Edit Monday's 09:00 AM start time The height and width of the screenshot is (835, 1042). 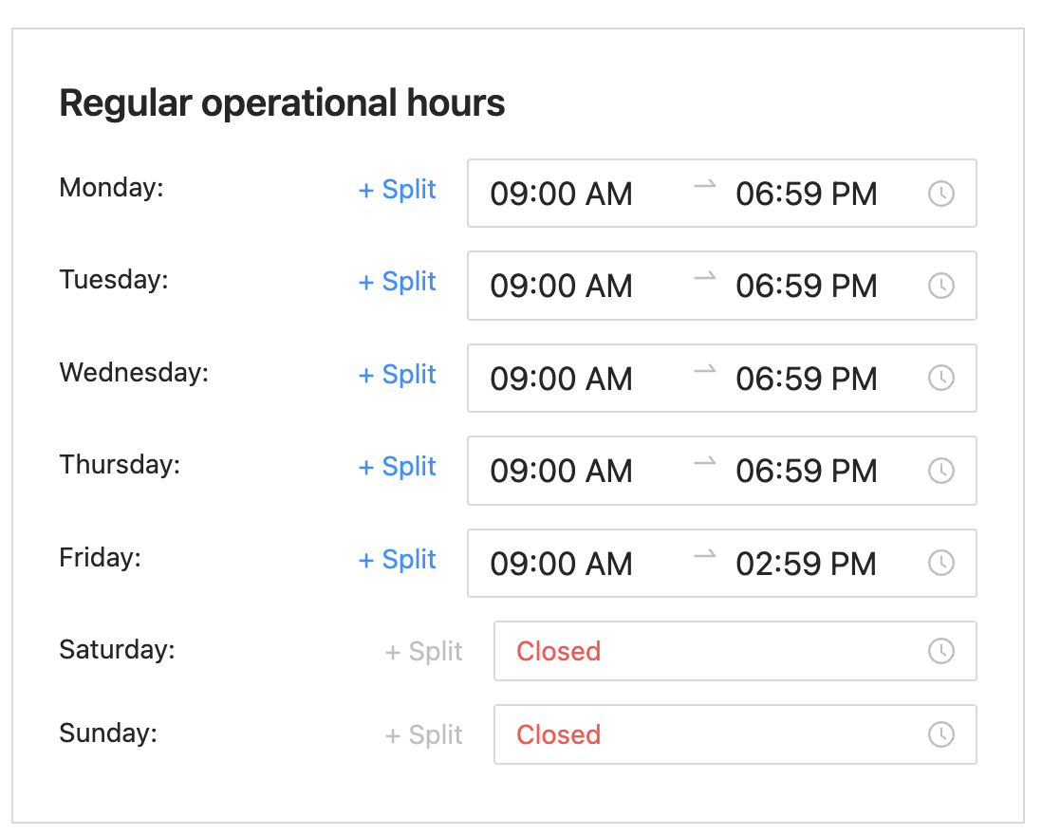tap(561, 194)
